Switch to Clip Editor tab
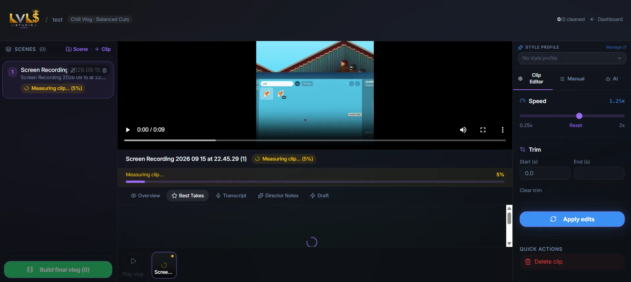This screenshot has height=282, width=631. [533, 78]
